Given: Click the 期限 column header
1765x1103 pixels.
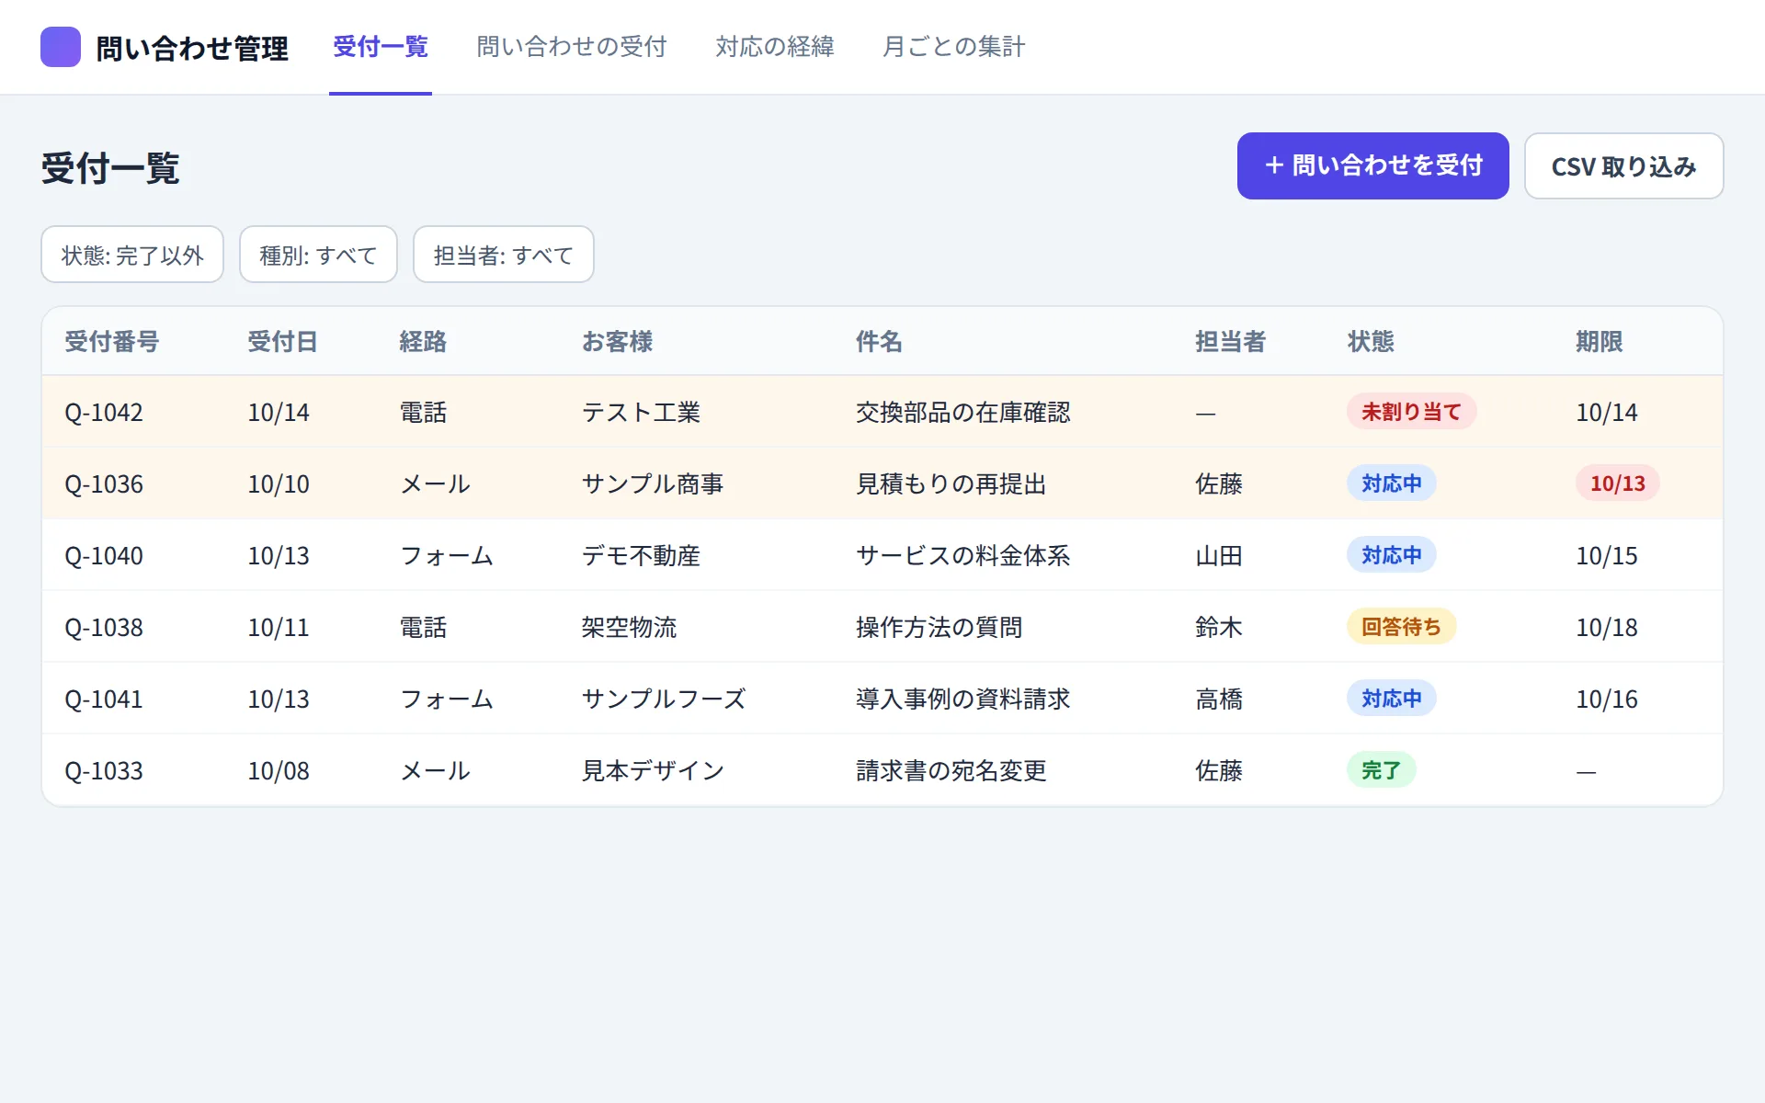Looking at the screenshot, I should (x=1599, y=342).
